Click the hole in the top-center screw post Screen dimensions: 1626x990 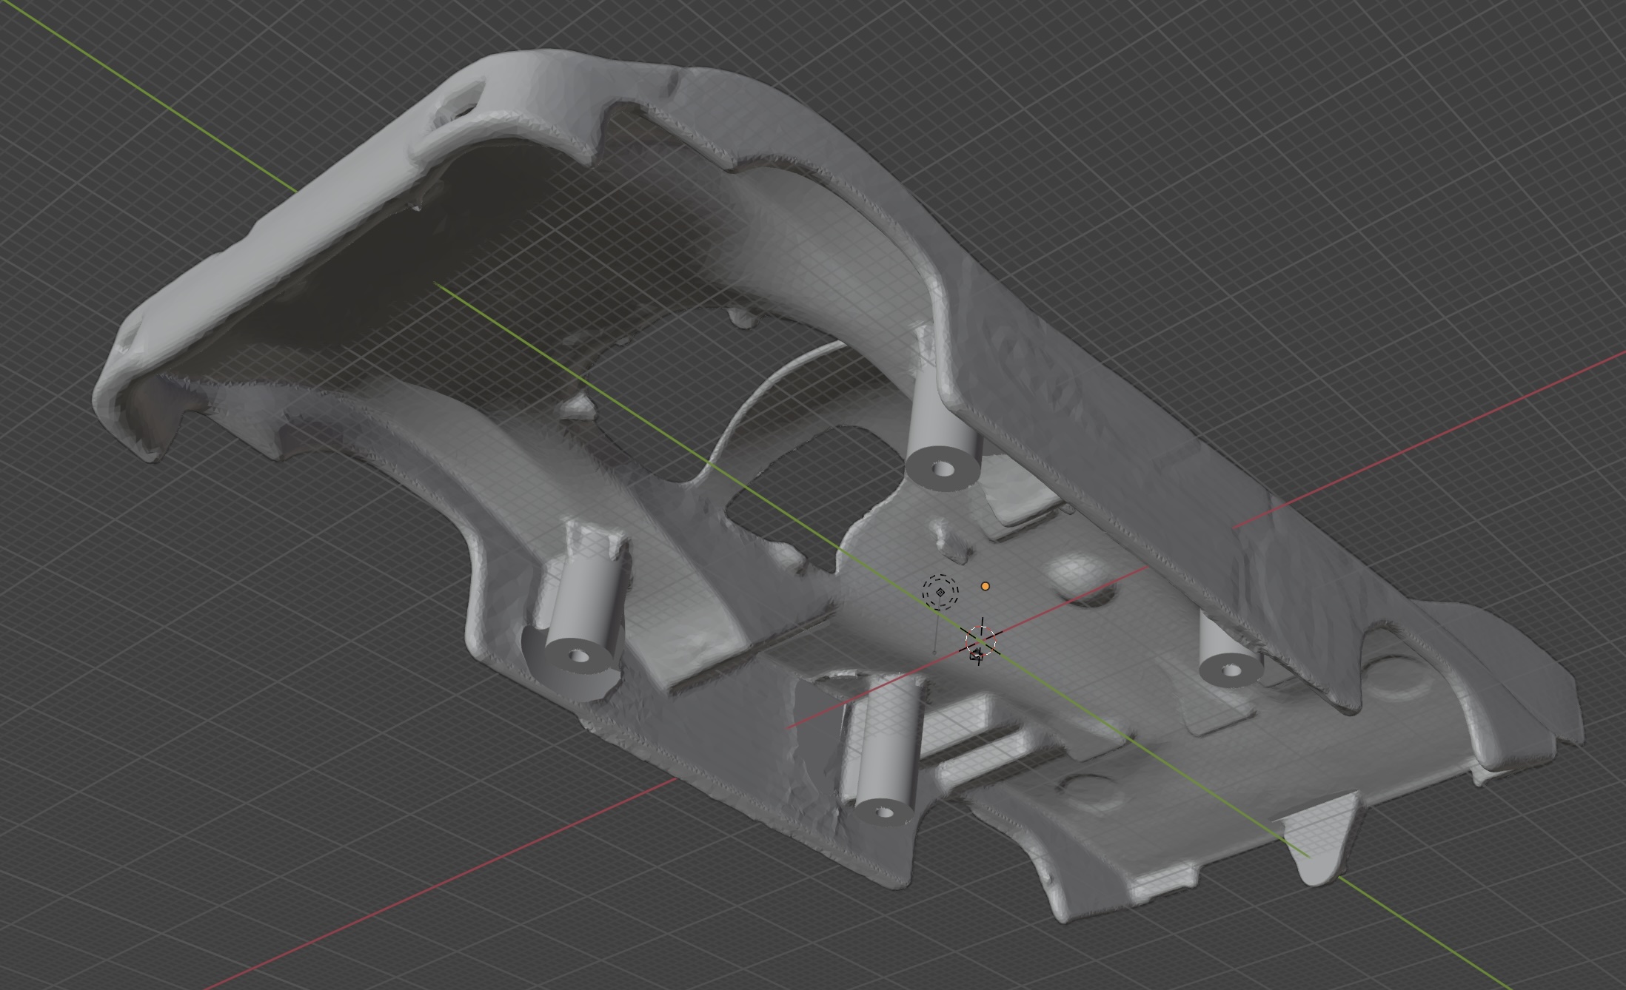click(942, 468)
